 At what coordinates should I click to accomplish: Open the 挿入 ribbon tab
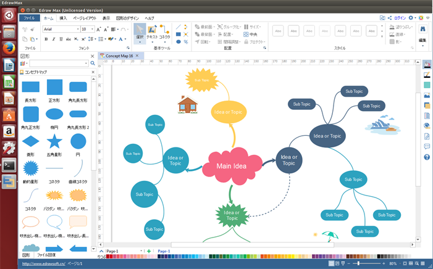(63, 19)
